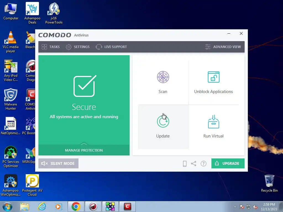Close the Comodo Antivirus window
This screenshot has width=283, height=212.
click(x=241, y=33)
